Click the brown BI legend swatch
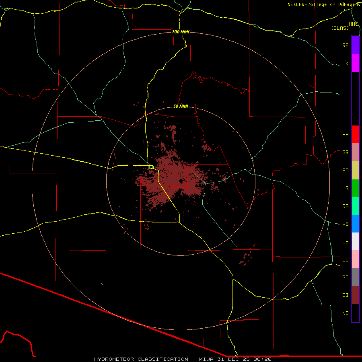The image size is (362, 362). click(355, 295)
